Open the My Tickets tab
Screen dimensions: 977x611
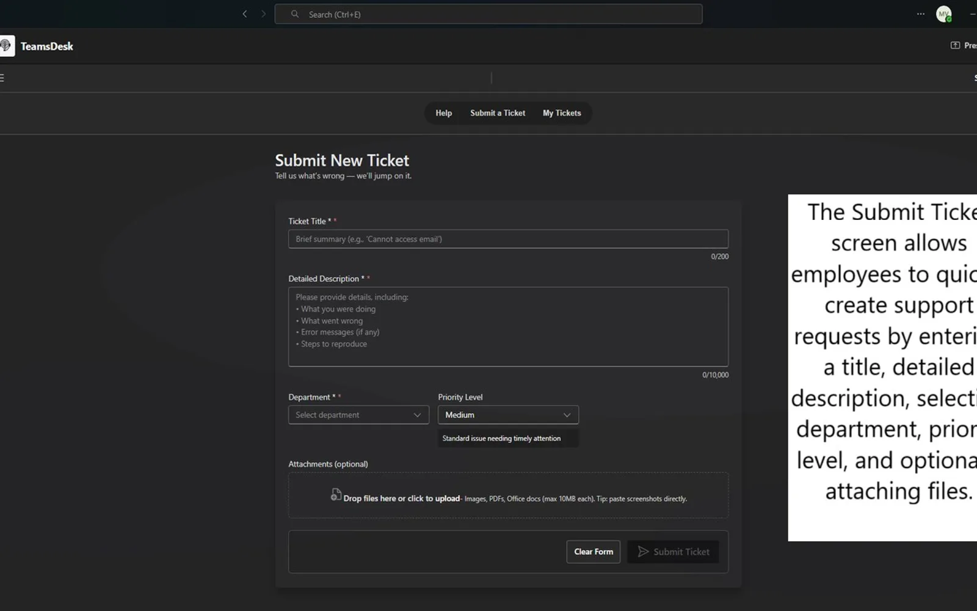562,113
